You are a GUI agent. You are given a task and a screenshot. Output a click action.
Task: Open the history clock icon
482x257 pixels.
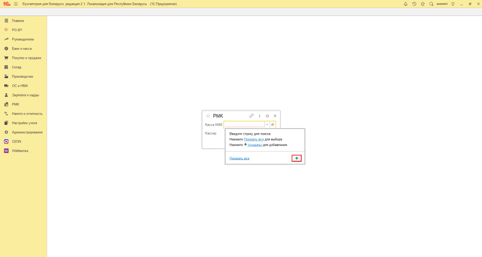(x=414, y=4)
